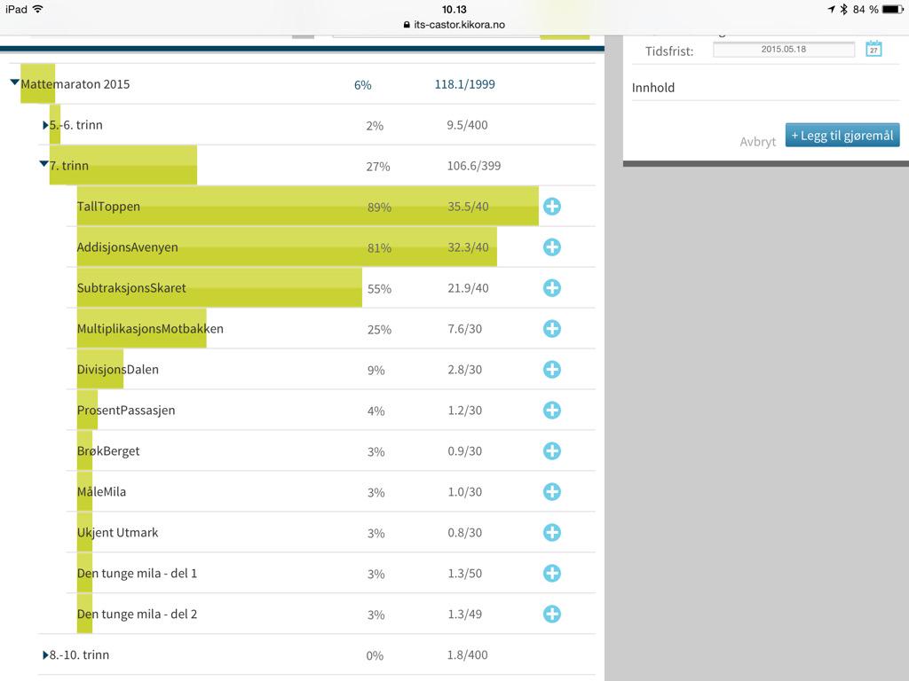Click the 106.6/399 score for 7. trinn
This screenshot has width=909, height=681.
pos(474,166)
